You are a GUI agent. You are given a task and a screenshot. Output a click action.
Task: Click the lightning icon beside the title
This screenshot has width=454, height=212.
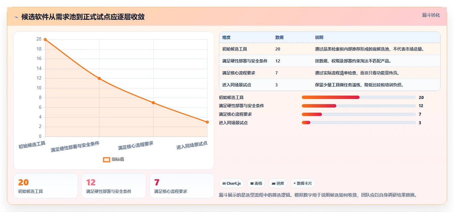tap(16, 17)
